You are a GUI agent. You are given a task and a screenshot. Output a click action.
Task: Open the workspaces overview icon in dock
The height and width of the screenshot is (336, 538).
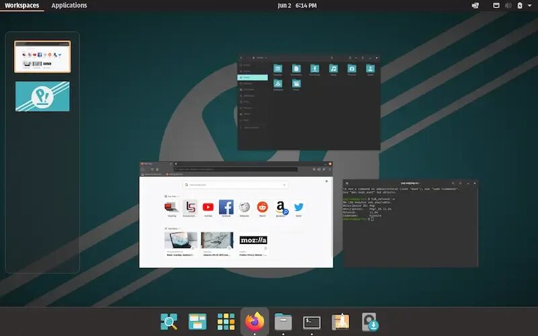pyautogui.click(x=197, y=322)
